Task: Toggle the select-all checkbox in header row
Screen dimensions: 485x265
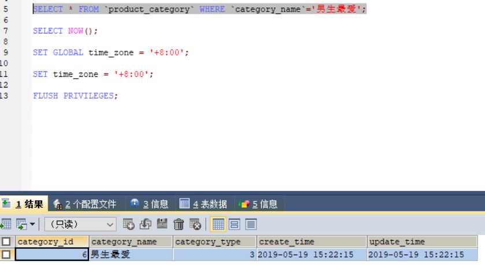Action: pyautogui.click(x=6, y=241)
